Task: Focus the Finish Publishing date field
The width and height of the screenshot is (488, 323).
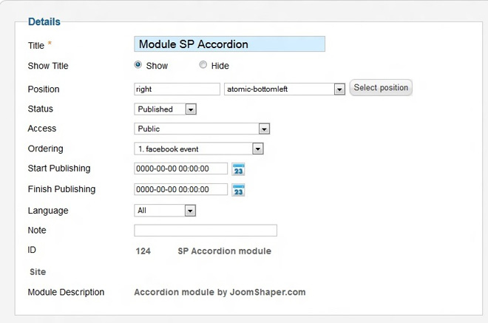Action: (x=181, y=189)
